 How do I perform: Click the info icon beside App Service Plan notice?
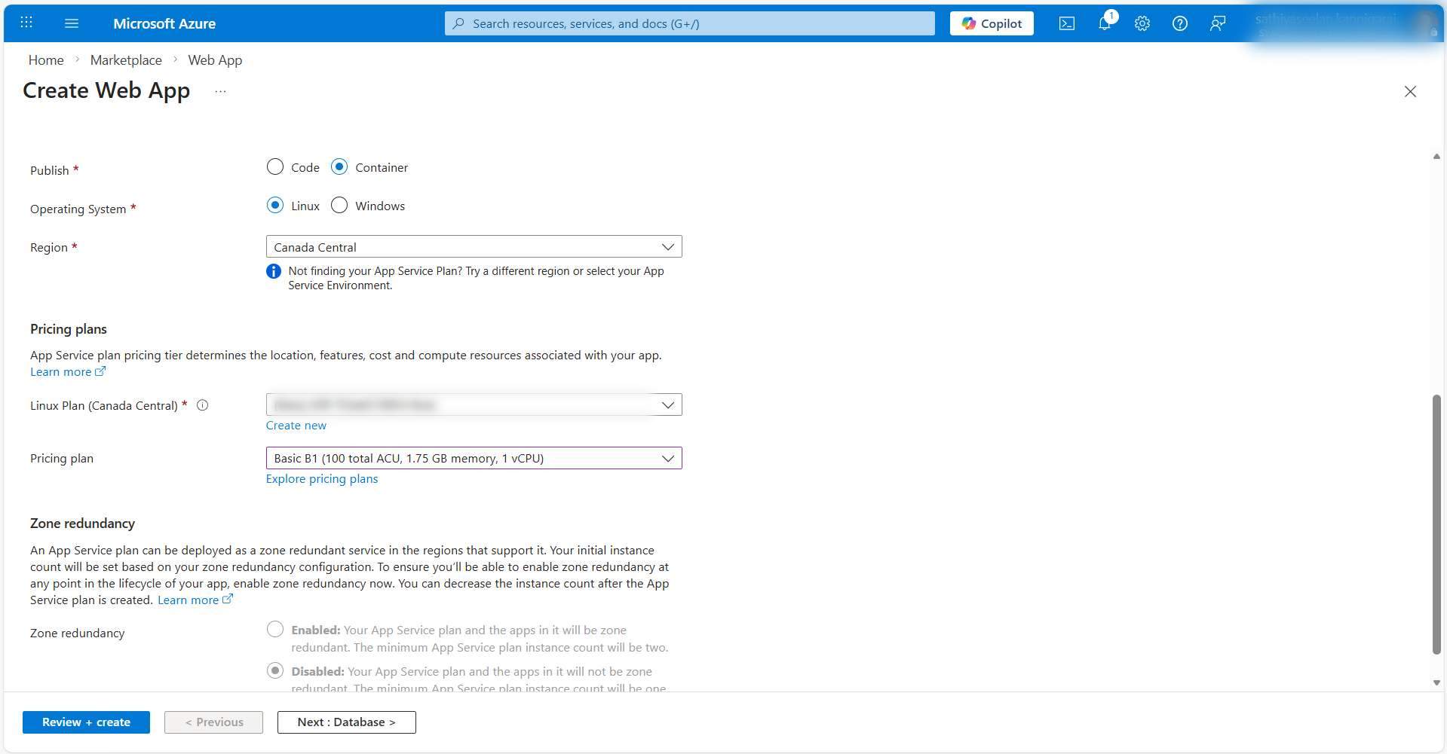click(274, 271)
